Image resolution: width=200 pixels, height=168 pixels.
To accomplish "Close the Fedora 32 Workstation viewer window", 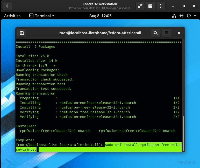I will (194, 6).
